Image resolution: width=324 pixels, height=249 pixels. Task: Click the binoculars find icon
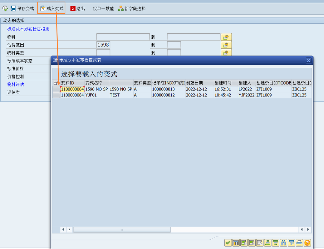tap(283, 243)
